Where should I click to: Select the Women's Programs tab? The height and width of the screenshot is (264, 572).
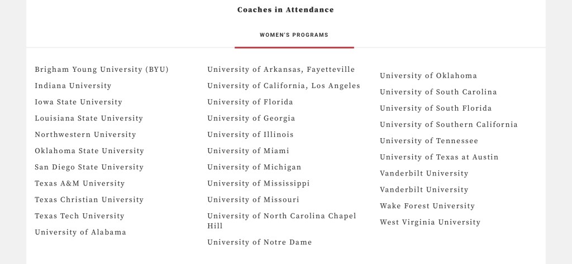point(294,35)
